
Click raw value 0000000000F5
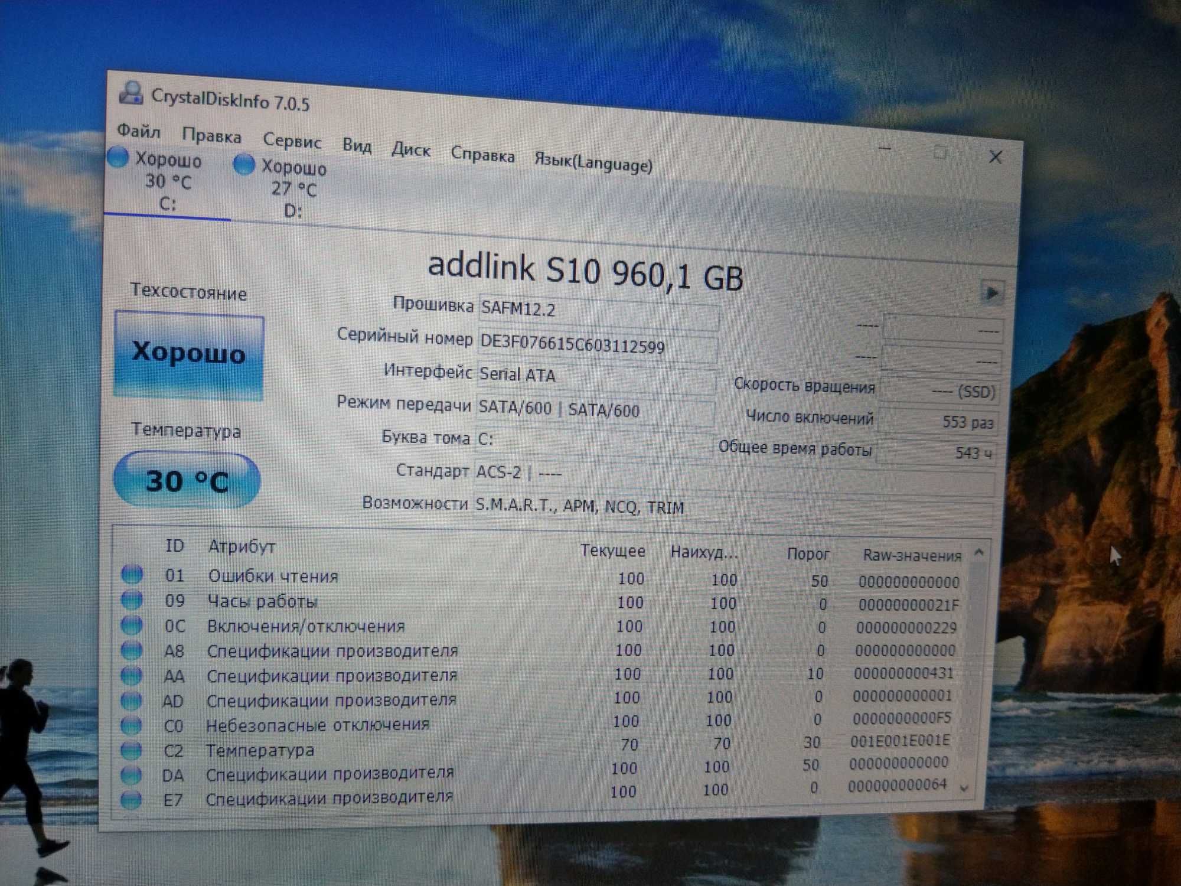click(x=902, y=718)
